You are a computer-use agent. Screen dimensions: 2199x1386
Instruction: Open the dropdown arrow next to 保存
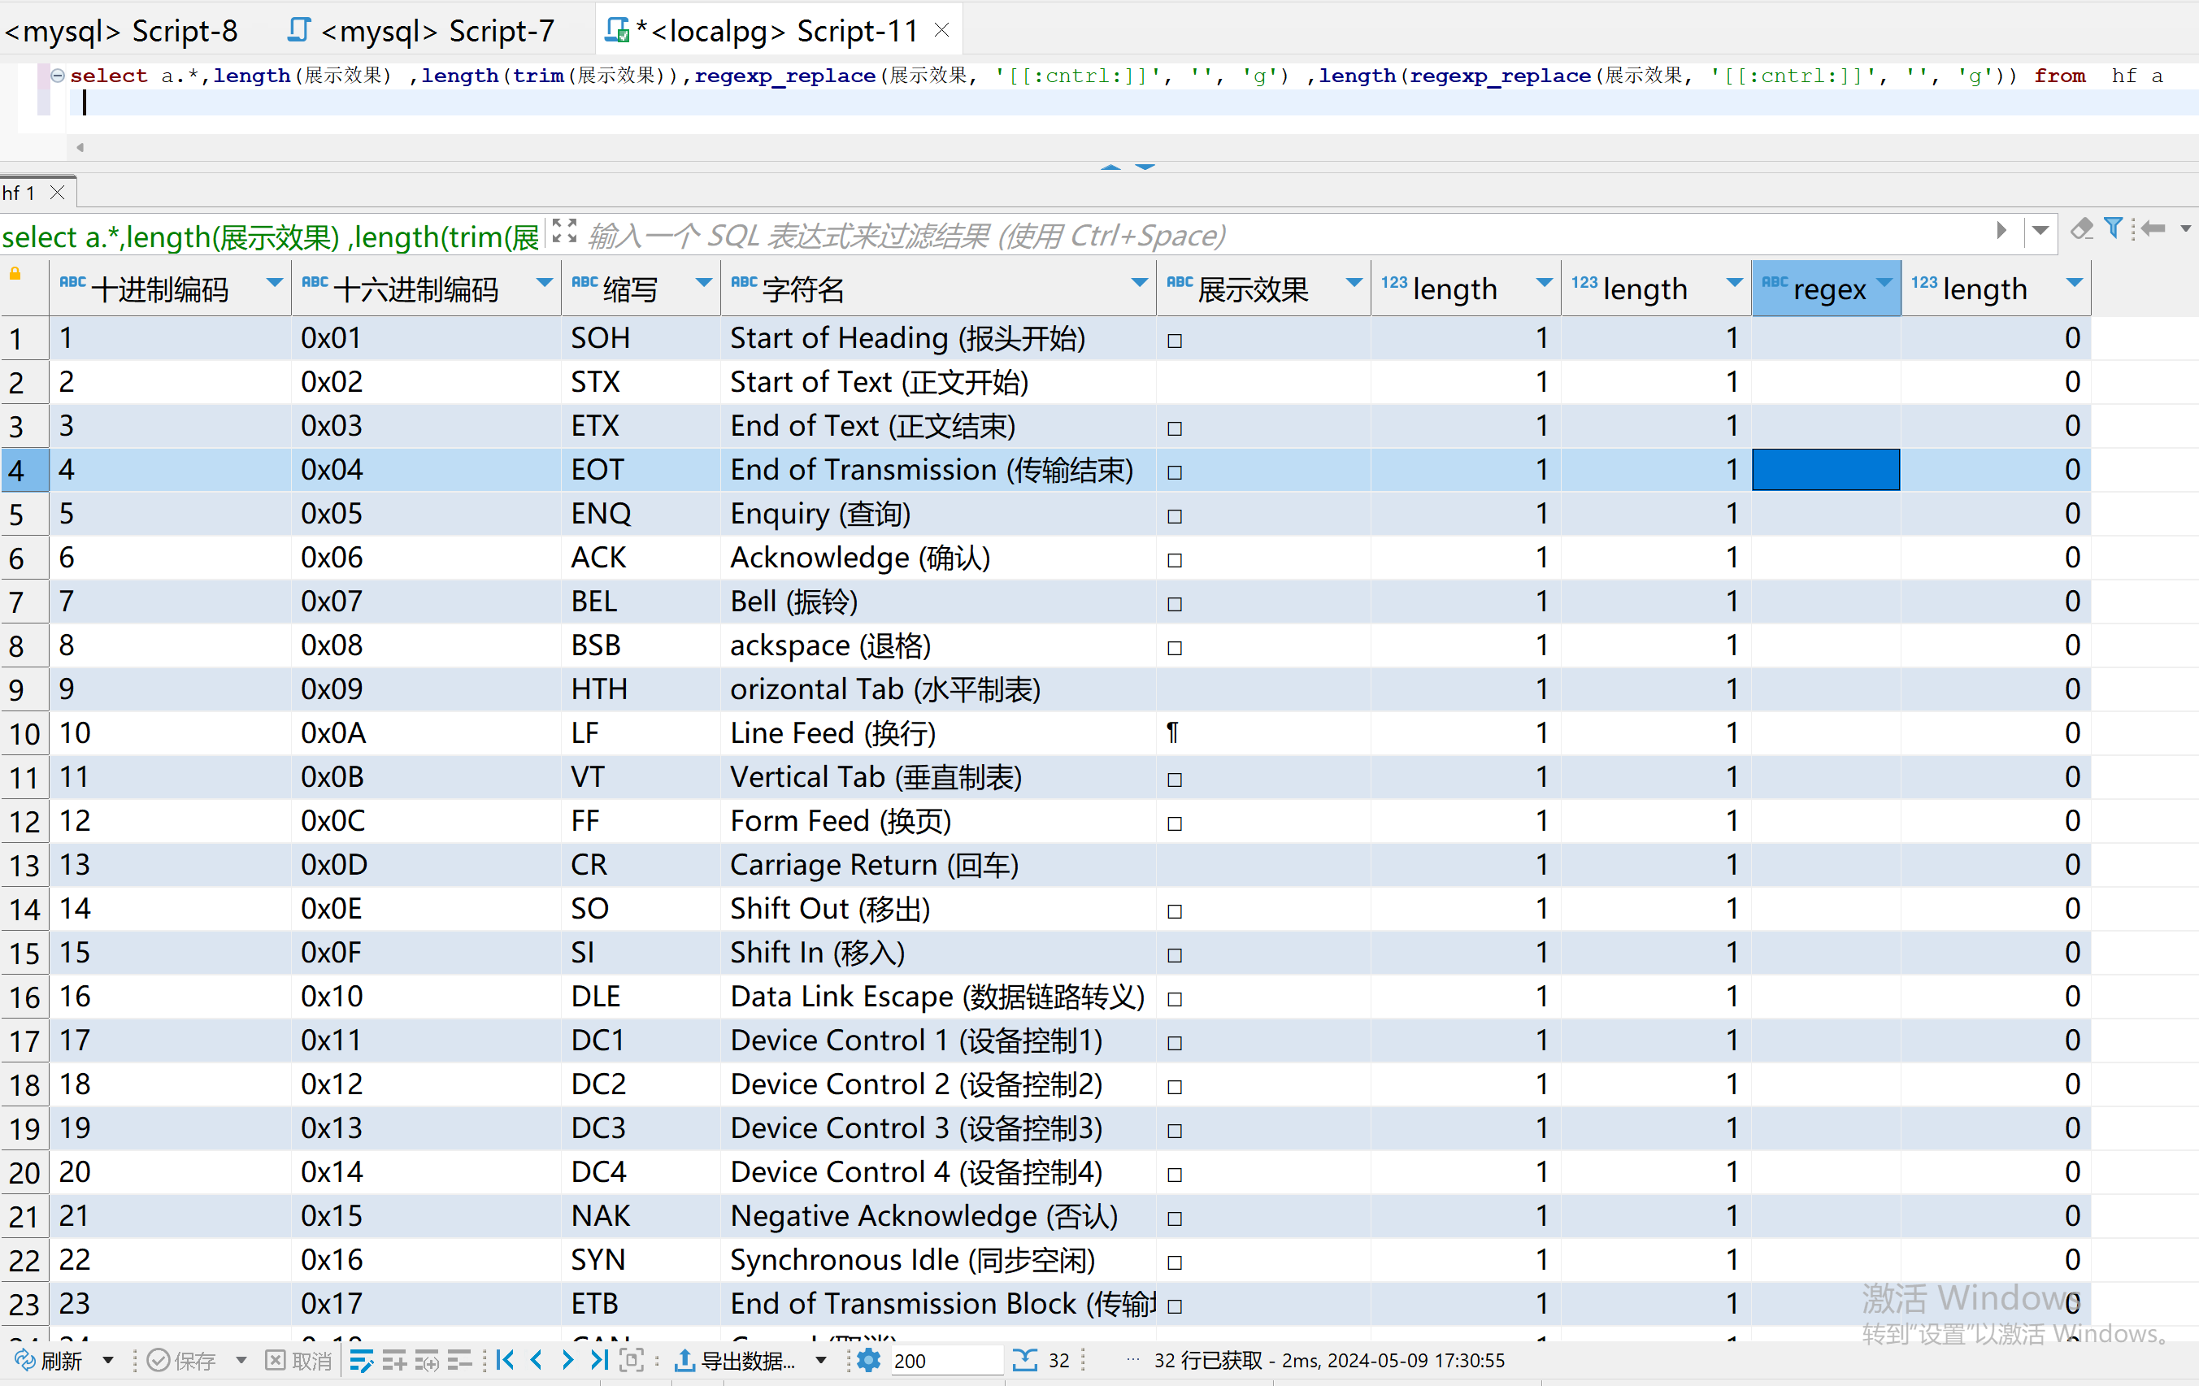[x=241, y=1361]
